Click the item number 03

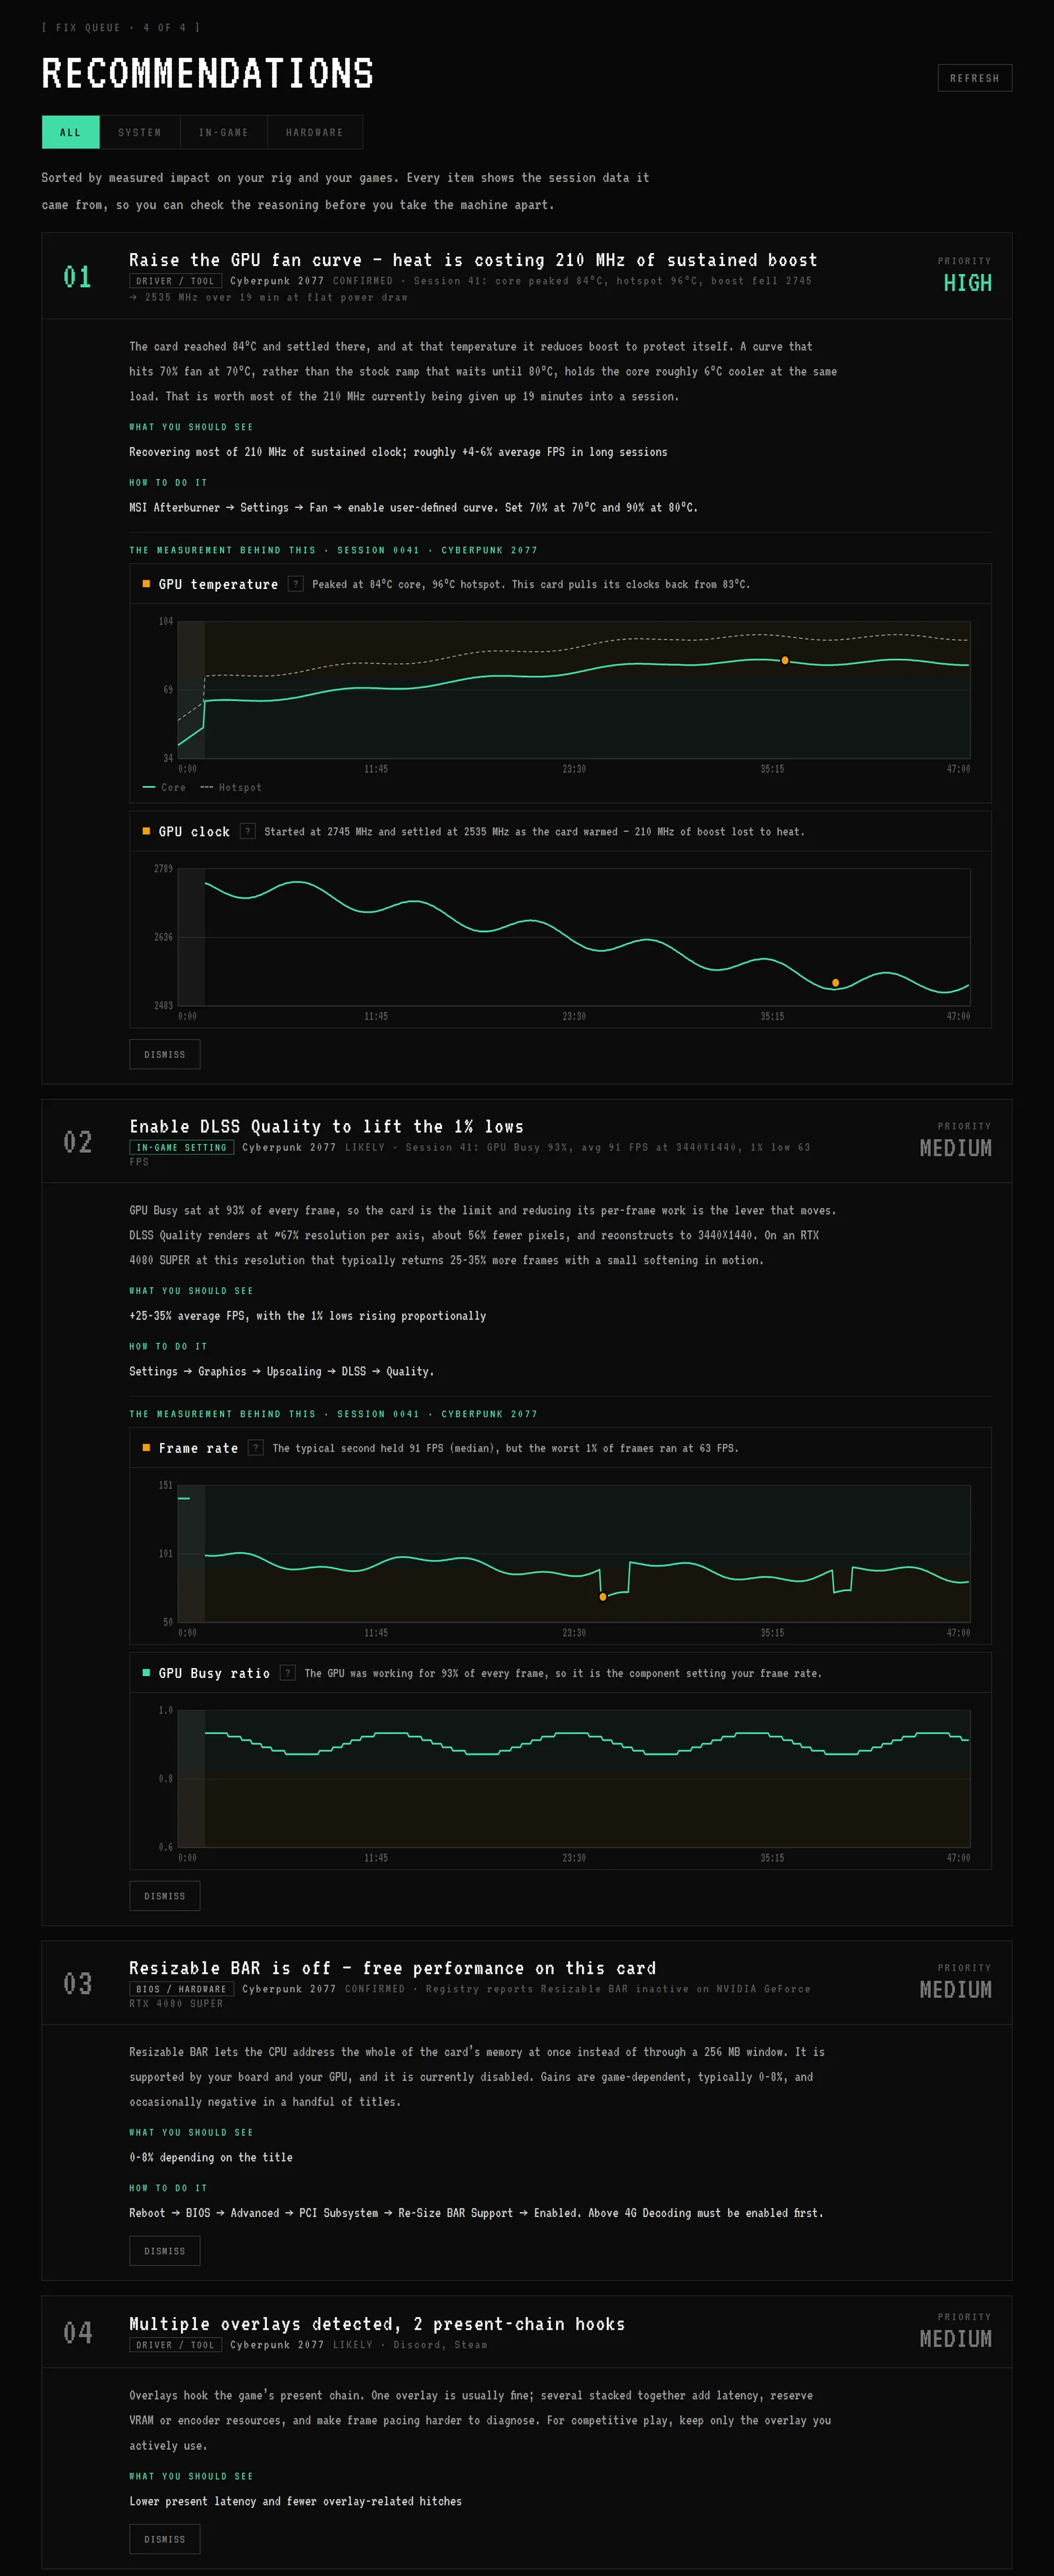coord(77,1984)
